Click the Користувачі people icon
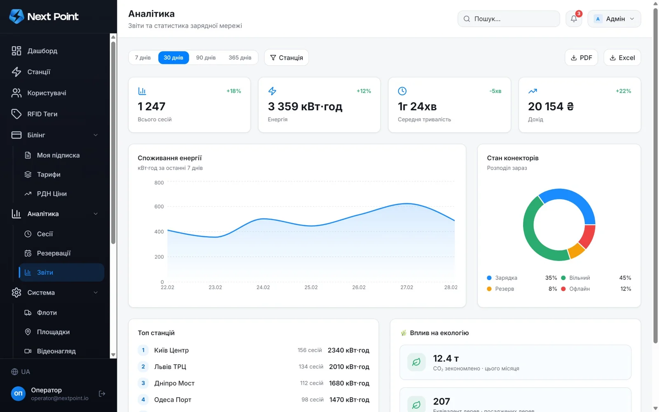Screen dimensions: 659x412 (16, 93)
